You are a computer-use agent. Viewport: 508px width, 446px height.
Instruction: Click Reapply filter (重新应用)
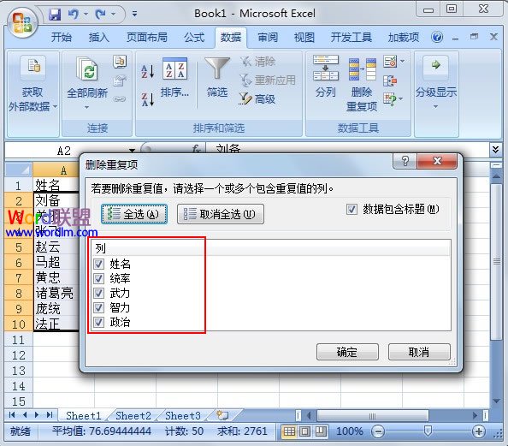[x=268, y=80]
